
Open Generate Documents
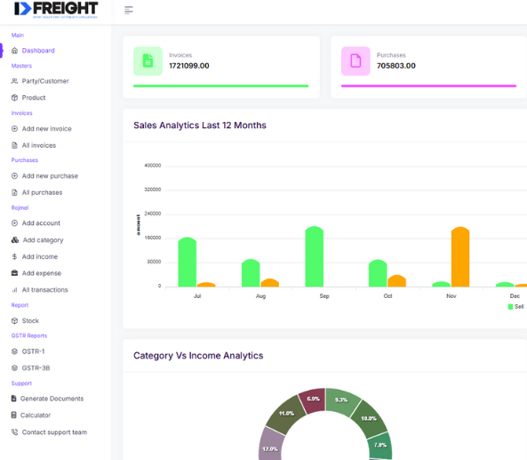(52, 399)
